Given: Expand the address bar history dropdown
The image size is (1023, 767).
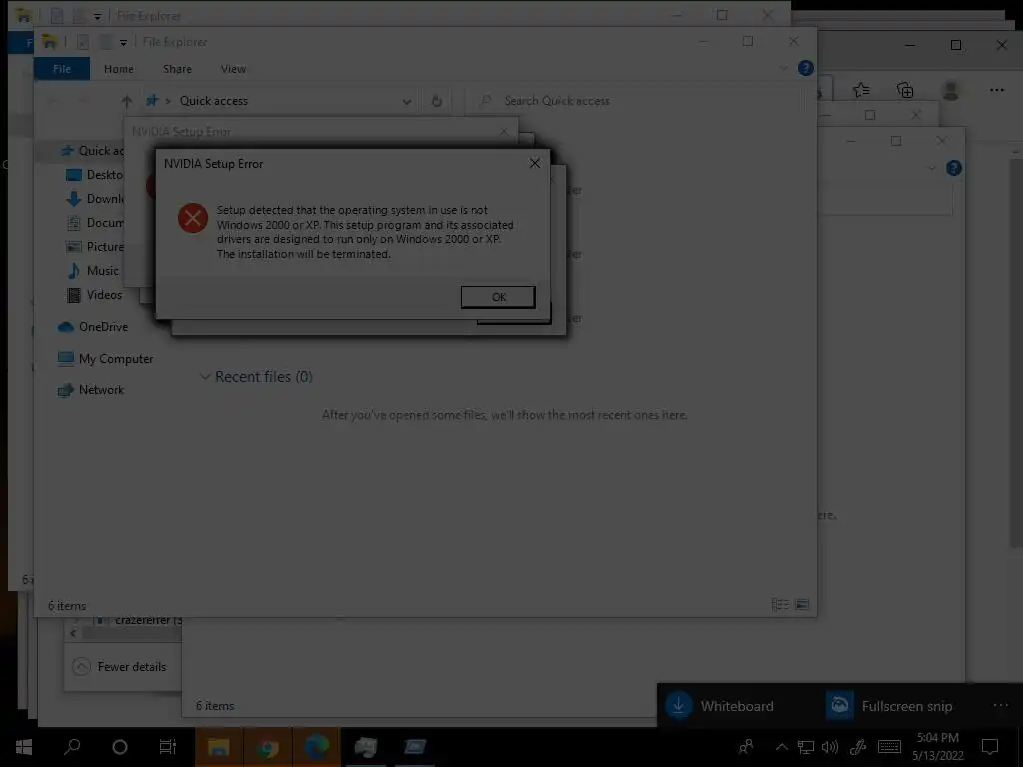Looking at the screenshot, I should point(407,101).
